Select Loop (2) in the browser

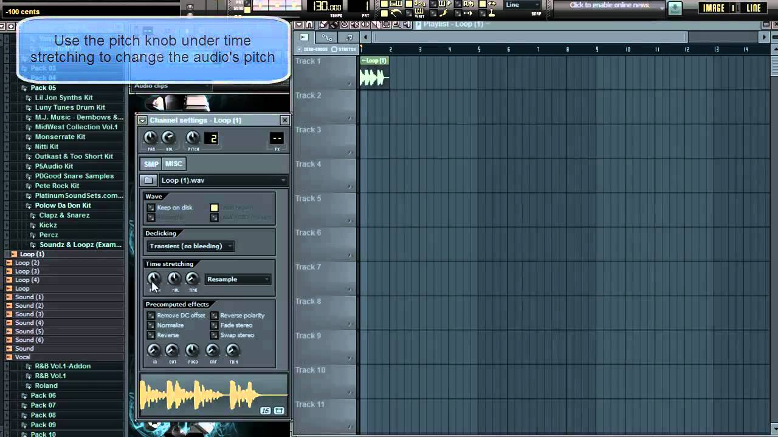pyautogui.click(x=27, y=263)
